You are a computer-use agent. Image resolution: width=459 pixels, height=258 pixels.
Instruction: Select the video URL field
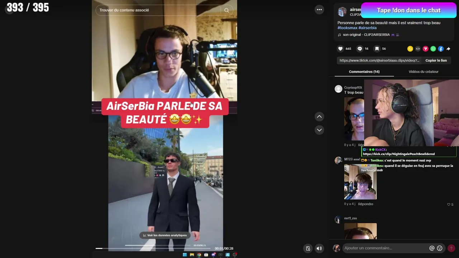pyautogui.click(x=379, y=61)
